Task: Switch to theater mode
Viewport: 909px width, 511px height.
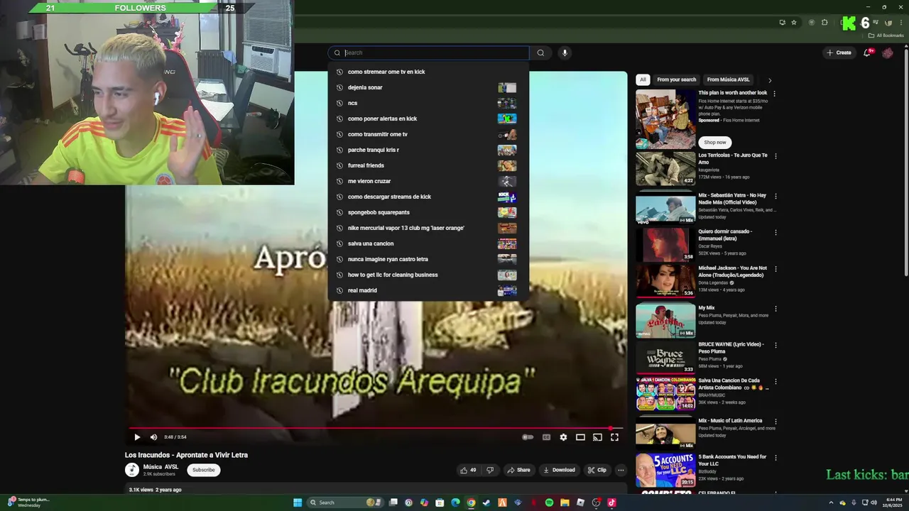Action: 580,437
